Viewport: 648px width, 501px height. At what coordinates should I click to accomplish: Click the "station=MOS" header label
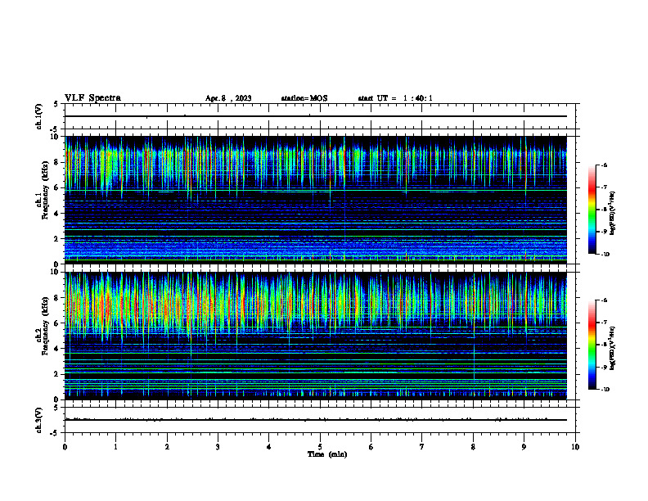point(304,98)
